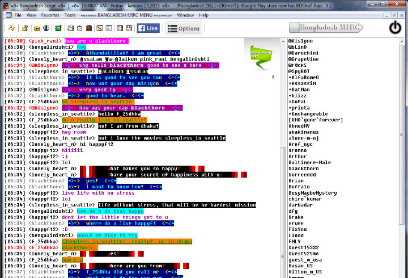This screenshot has height=278, width=408.
Task: Click message "dont let the little things get to u"
Action: [114, 217]
